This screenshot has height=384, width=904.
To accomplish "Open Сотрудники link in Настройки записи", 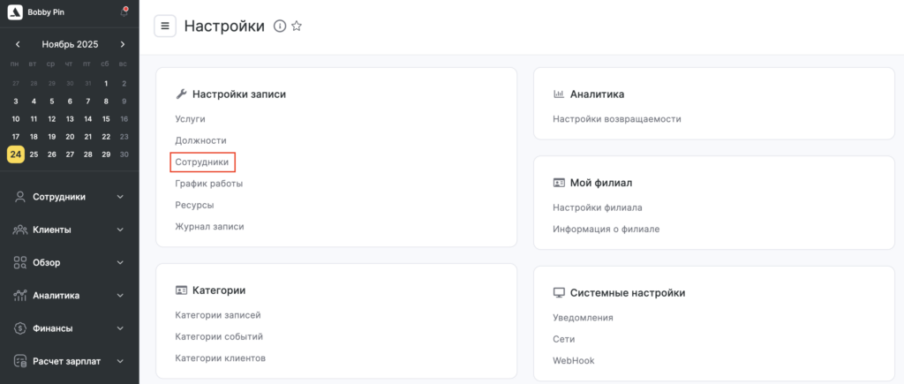I will click(201, 162).
